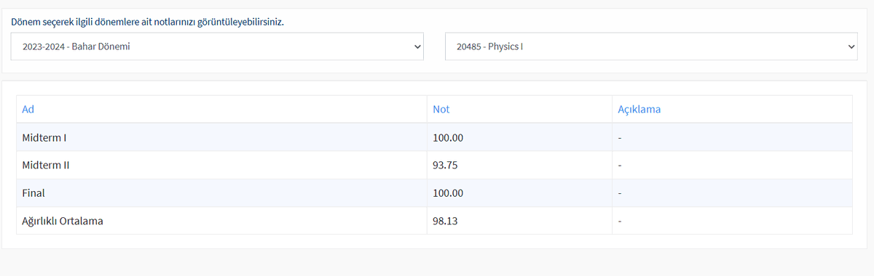
Task: Open the 20485 - Physics I course dropdown
Action: pos(651,46)
